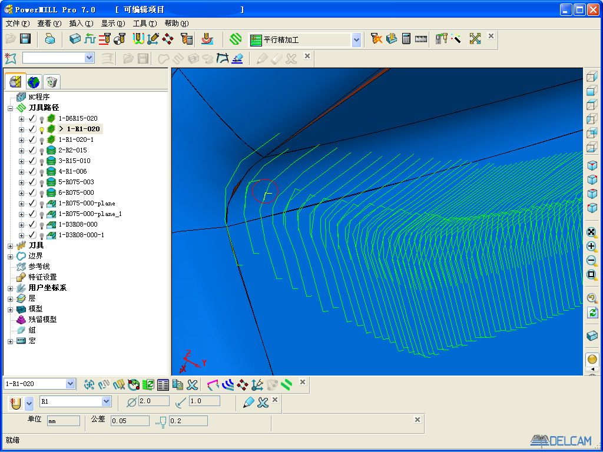Click the boundary curve editor icon
Image resolution: width=603 pixels, height=452 pixels.
pos(222,58)
